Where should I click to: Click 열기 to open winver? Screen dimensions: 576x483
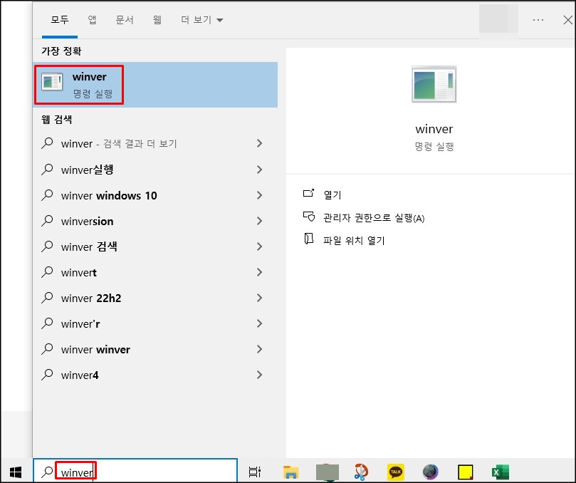click(332, 194)
